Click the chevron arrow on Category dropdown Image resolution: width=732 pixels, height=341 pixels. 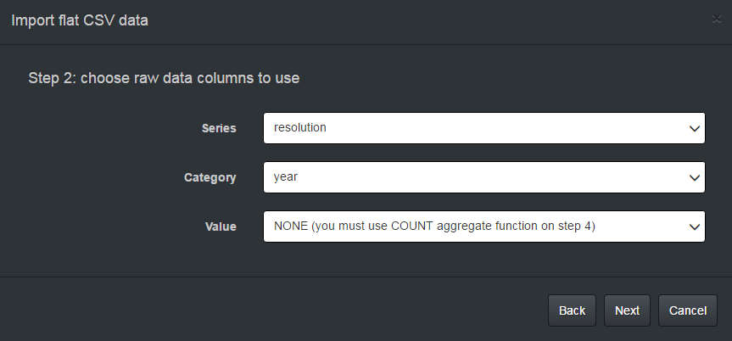coord(695,178)
